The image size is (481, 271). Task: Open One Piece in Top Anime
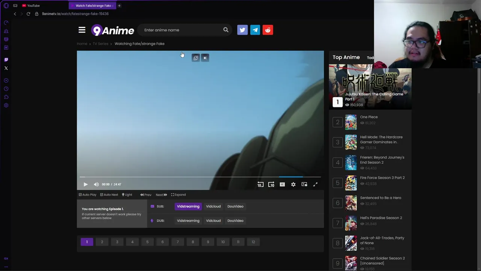point(369,117)
